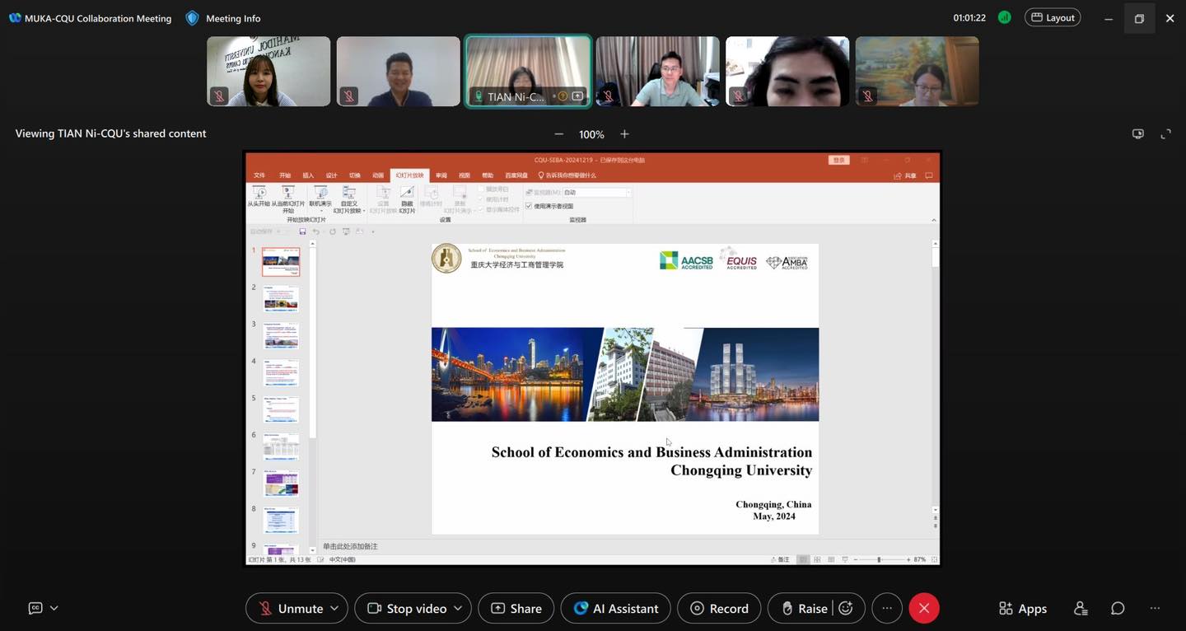Click the red leave meeting button
The image size is (1186, 631).
click(924, 609)
